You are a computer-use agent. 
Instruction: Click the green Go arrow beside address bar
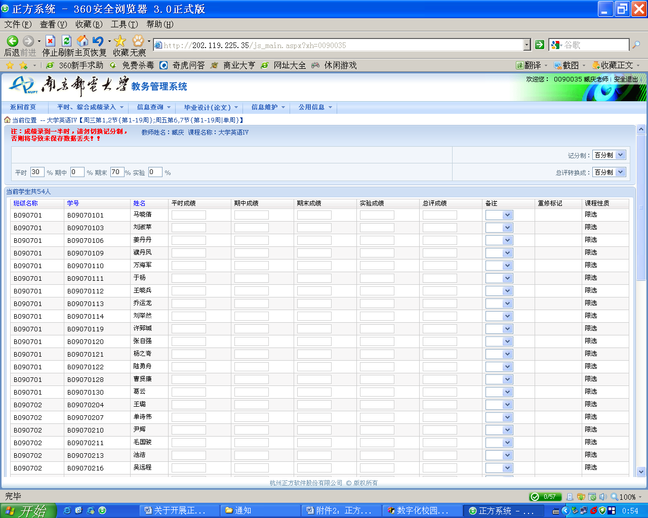(x=540, y=45)
